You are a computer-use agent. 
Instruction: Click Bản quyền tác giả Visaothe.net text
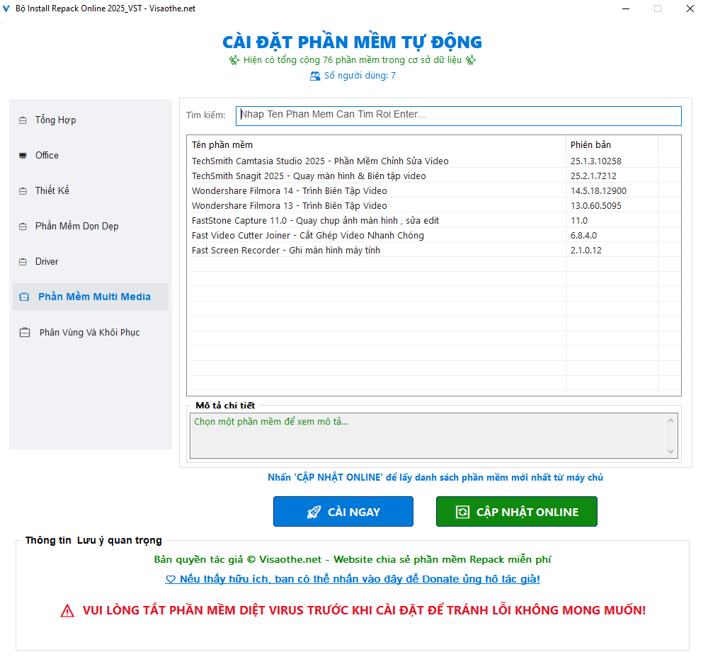(353, 559)
